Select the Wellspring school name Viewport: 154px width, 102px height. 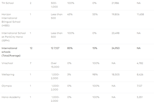tap(8, 75)
